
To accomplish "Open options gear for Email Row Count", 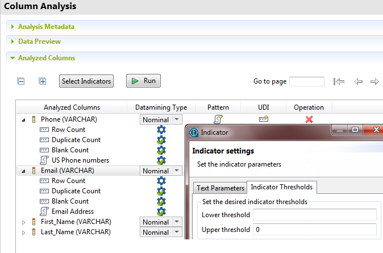I will pyautogui.click(x=161, y=181).
